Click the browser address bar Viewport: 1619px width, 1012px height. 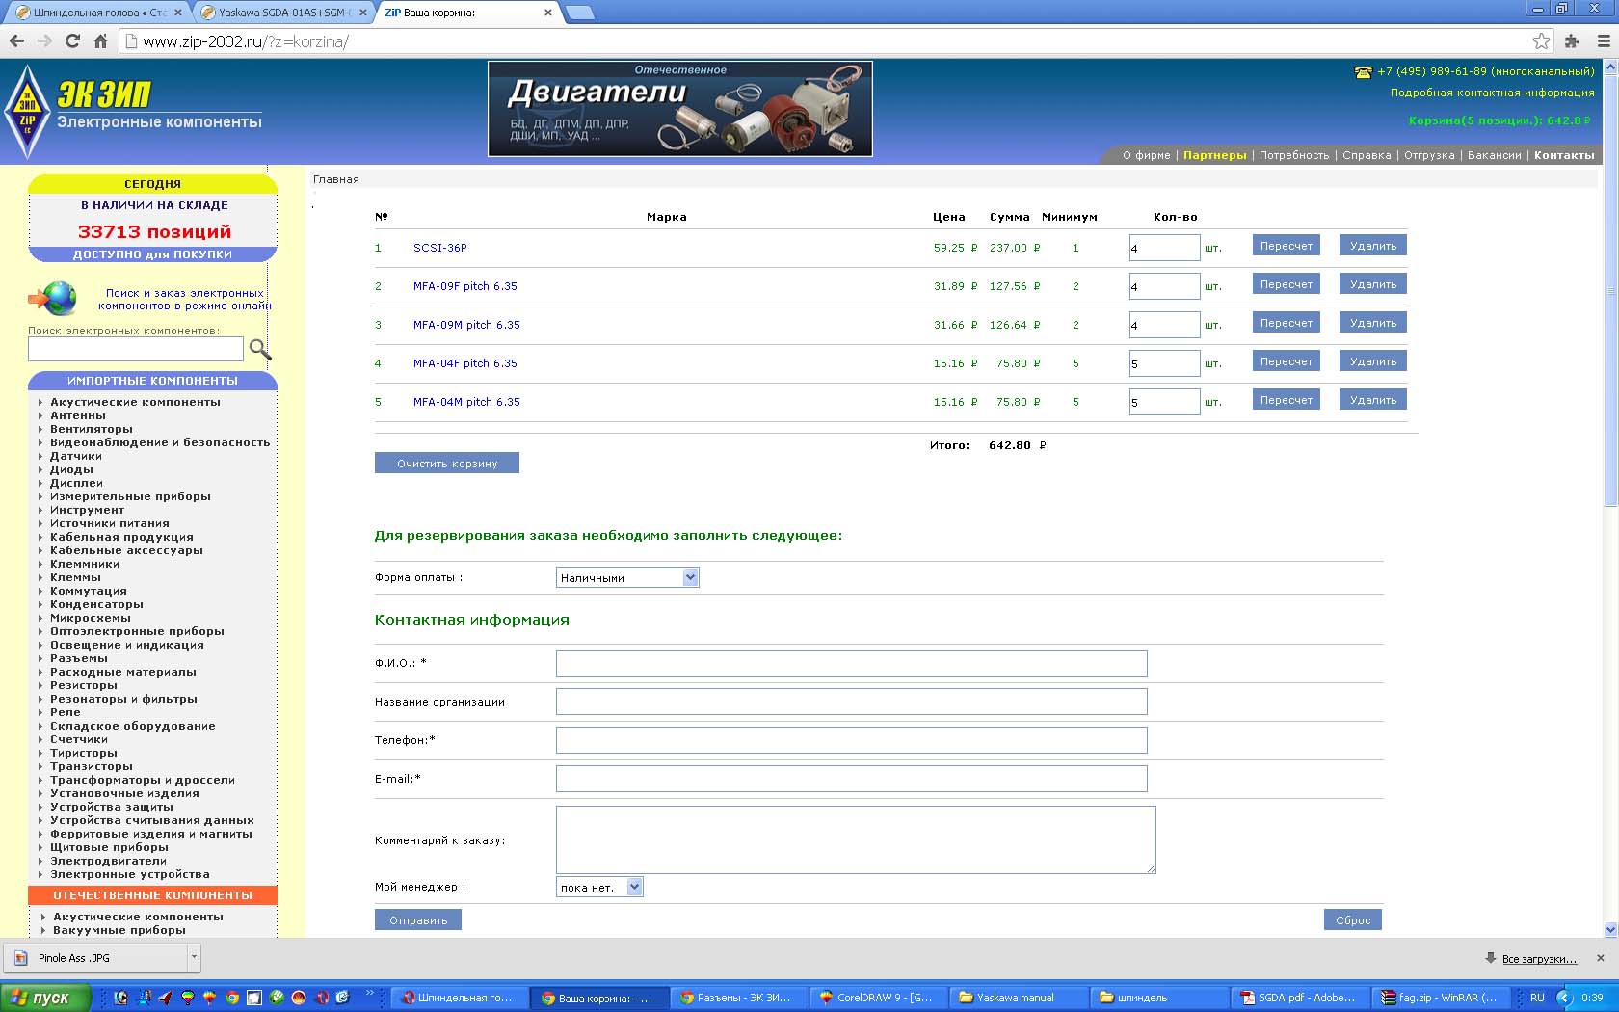[829, 41]
